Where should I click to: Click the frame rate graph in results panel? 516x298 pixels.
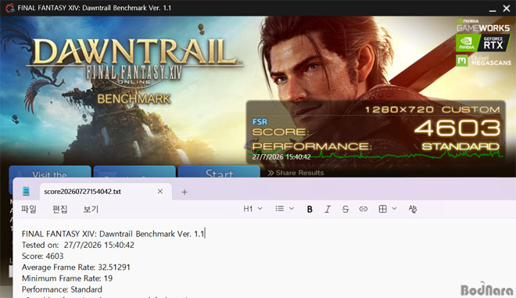point(375,155)
